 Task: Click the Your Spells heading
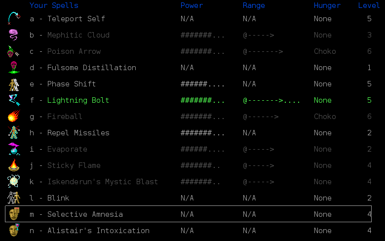coord(54,5)
